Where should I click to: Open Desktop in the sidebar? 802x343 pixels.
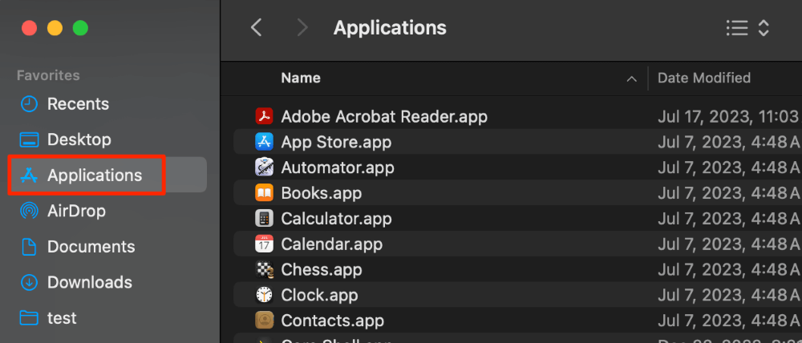click(x=79, y=139)
